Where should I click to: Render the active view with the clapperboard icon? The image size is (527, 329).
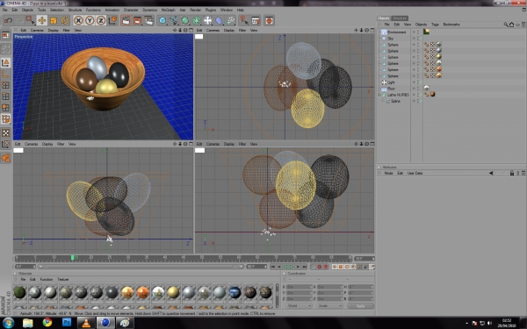click(126, 20)
